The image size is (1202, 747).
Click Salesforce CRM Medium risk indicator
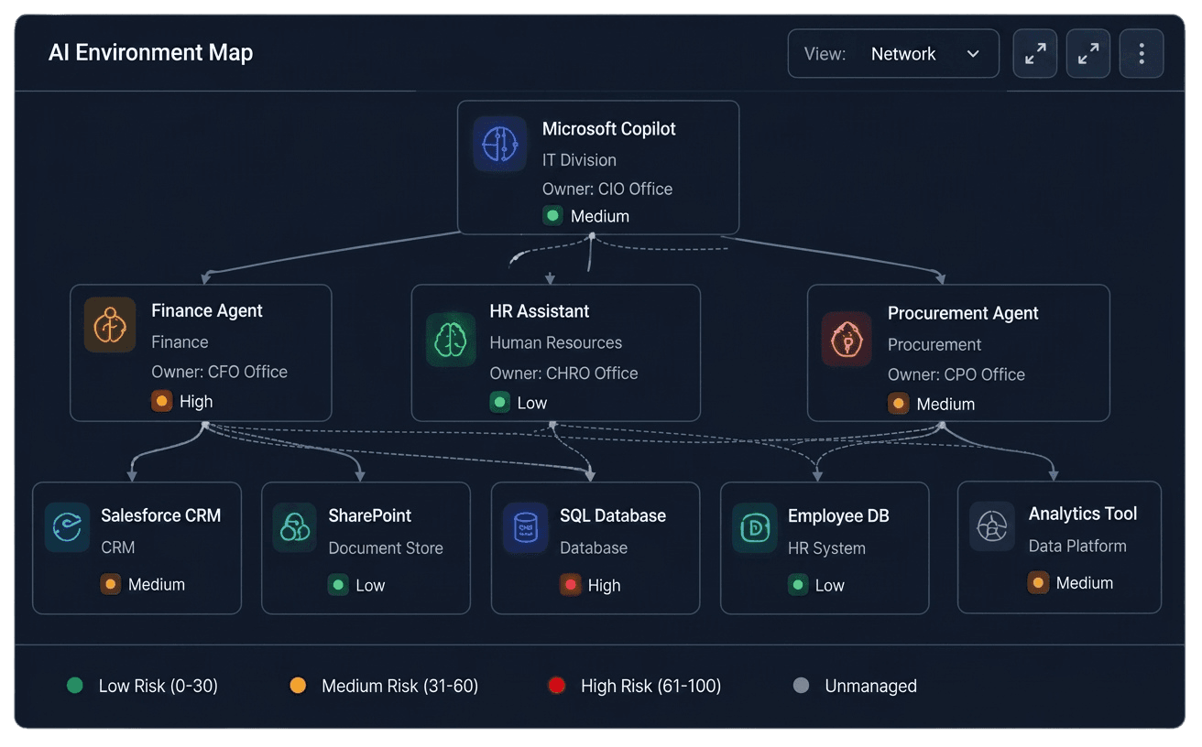[x=111, y=584]
